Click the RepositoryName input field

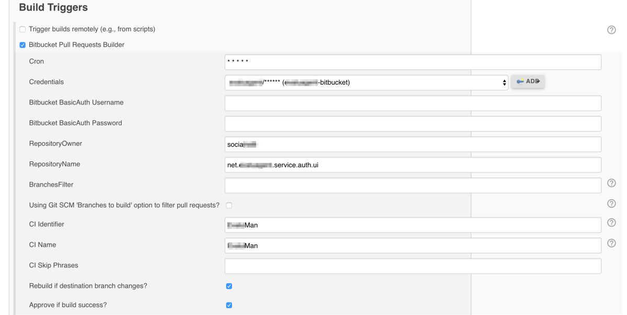(413, 165)
